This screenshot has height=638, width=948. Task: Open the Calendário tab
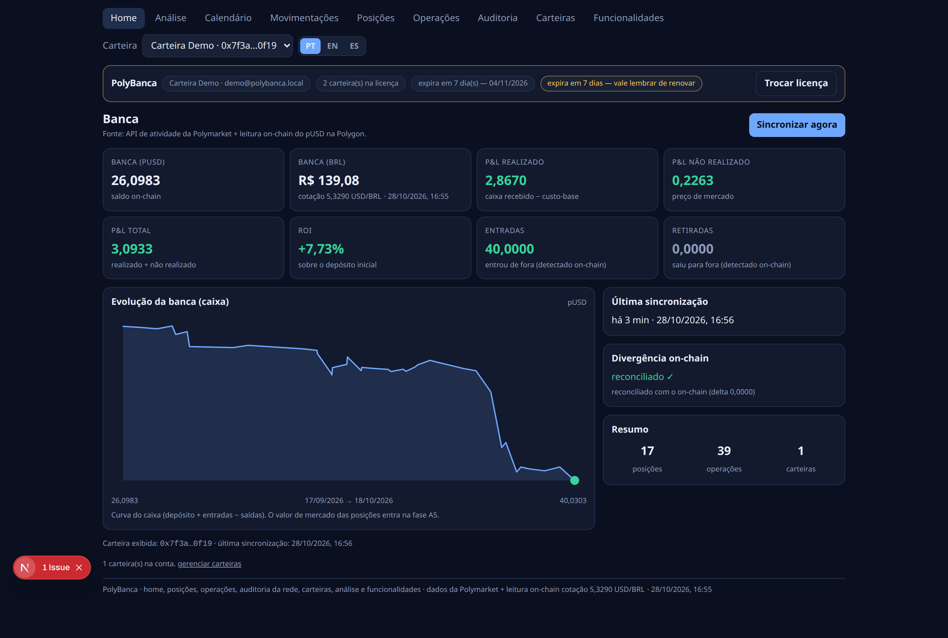point(228,18)
